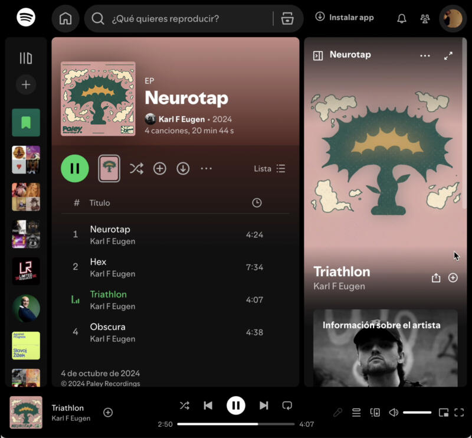Adjust the volume slider
Image resolution: width=472 pixels, height=438 pixels.
coord(417,413)
